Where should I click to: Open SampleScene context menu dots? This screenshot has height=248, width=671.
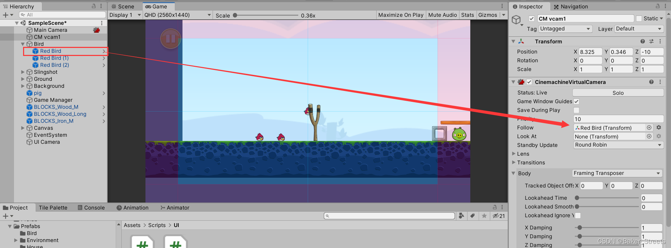point(102,23)
